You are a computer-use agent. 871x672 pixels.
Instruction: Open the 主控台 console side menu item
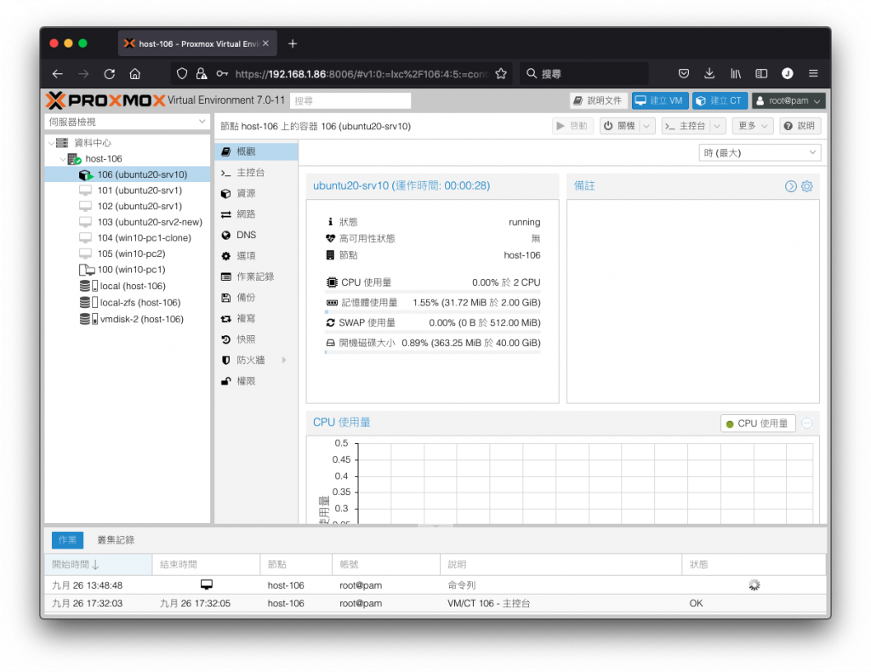point(256,173)
